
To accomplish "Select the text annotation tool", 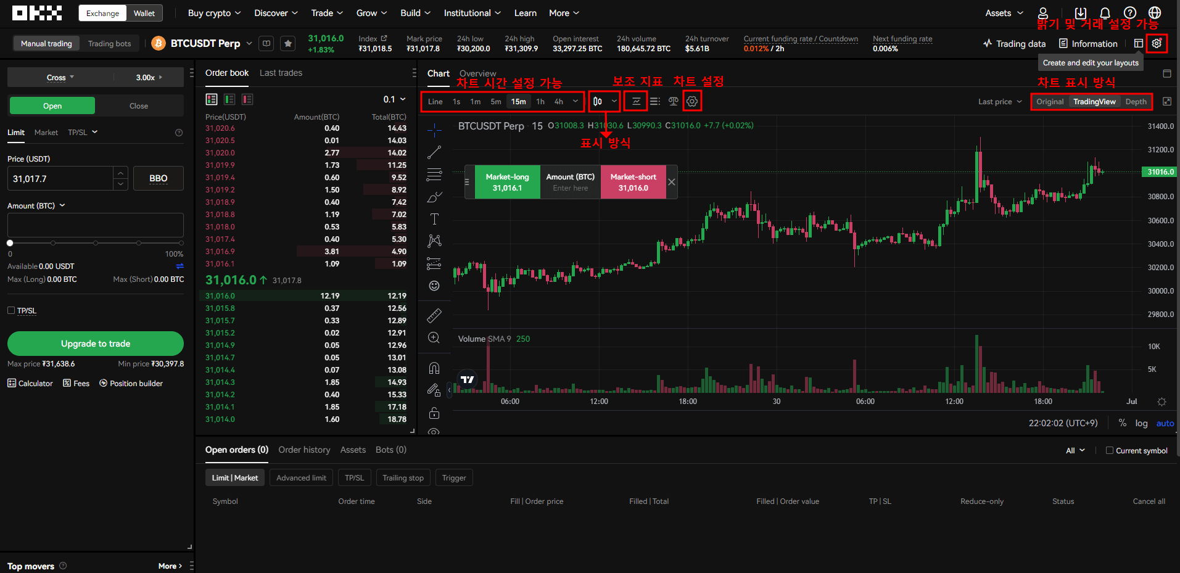I will [434, 219].
